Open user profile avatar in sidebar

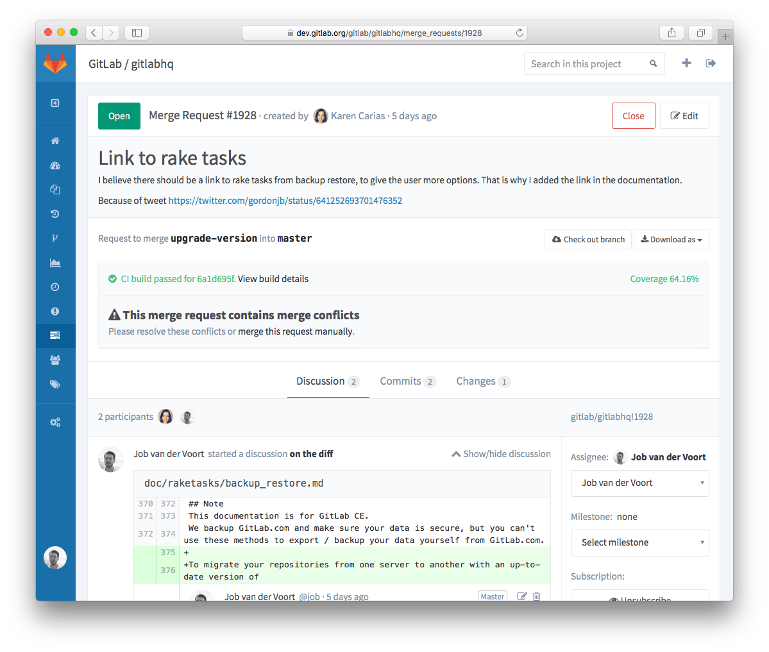(x=55, y=558)
